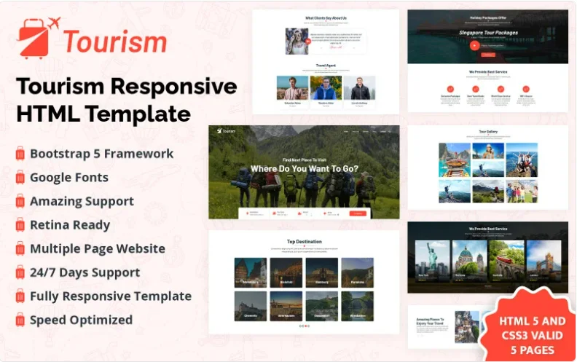Click the luggage bullet beside Speed Optimized

tap(20, 320)
